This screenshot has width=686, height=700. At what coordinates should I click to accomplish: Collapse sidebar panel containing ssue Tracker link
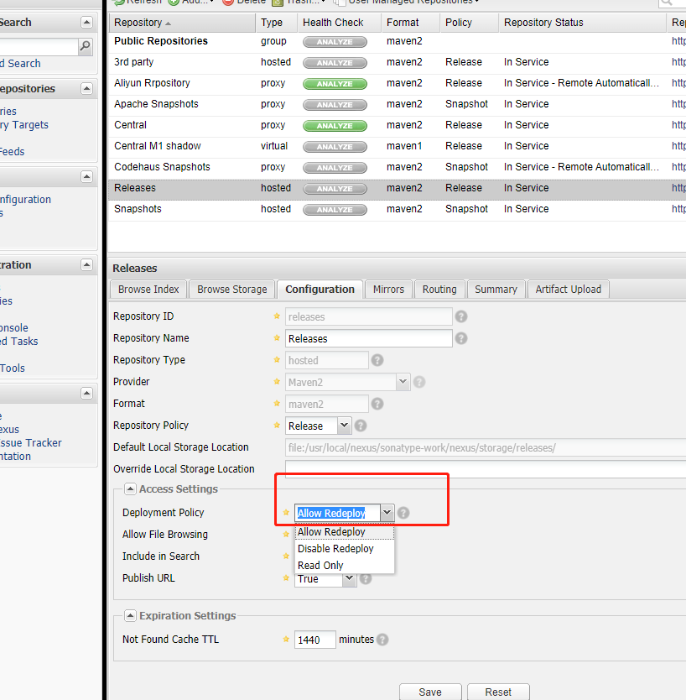(x=86, y=394)
